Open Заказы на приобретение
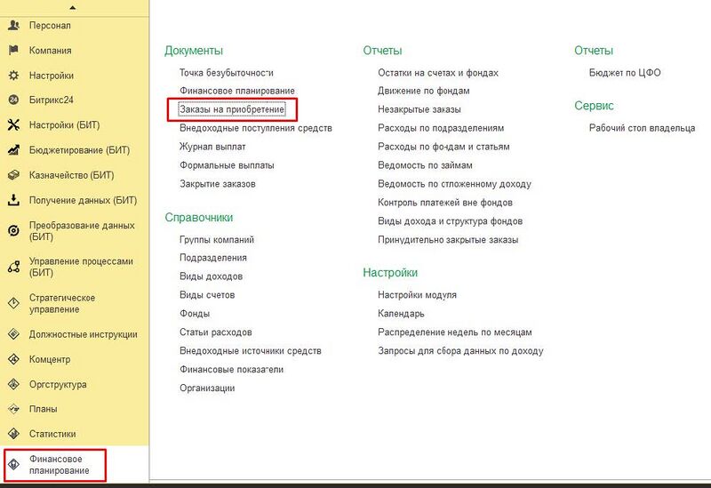Screen dimensions: 711x488 pyautogui.click(x=232, y=109)
